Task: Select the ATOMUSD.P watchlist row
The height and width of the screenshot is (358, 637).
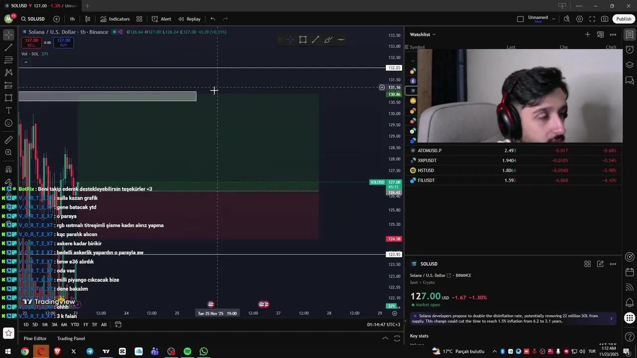Action: 514,151
